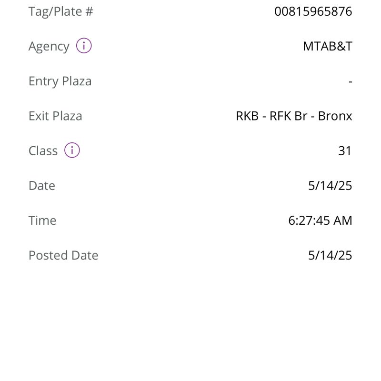Image resolution: width=381 pixels, height=381 pixels.
Task: Select the time 6:27:45 AM
Action: 320,221
